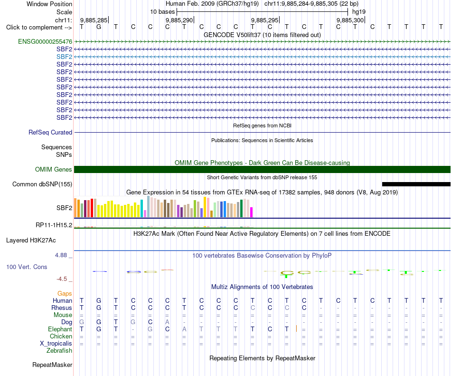The height and width of the screenshot is (376, 451).
Task: Click the '-4.5 _' lower PhyloP scale value
Action: 64,279
